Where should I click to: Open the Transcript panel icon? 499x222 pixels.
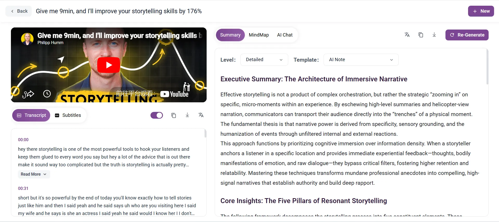tap(19, 115)
